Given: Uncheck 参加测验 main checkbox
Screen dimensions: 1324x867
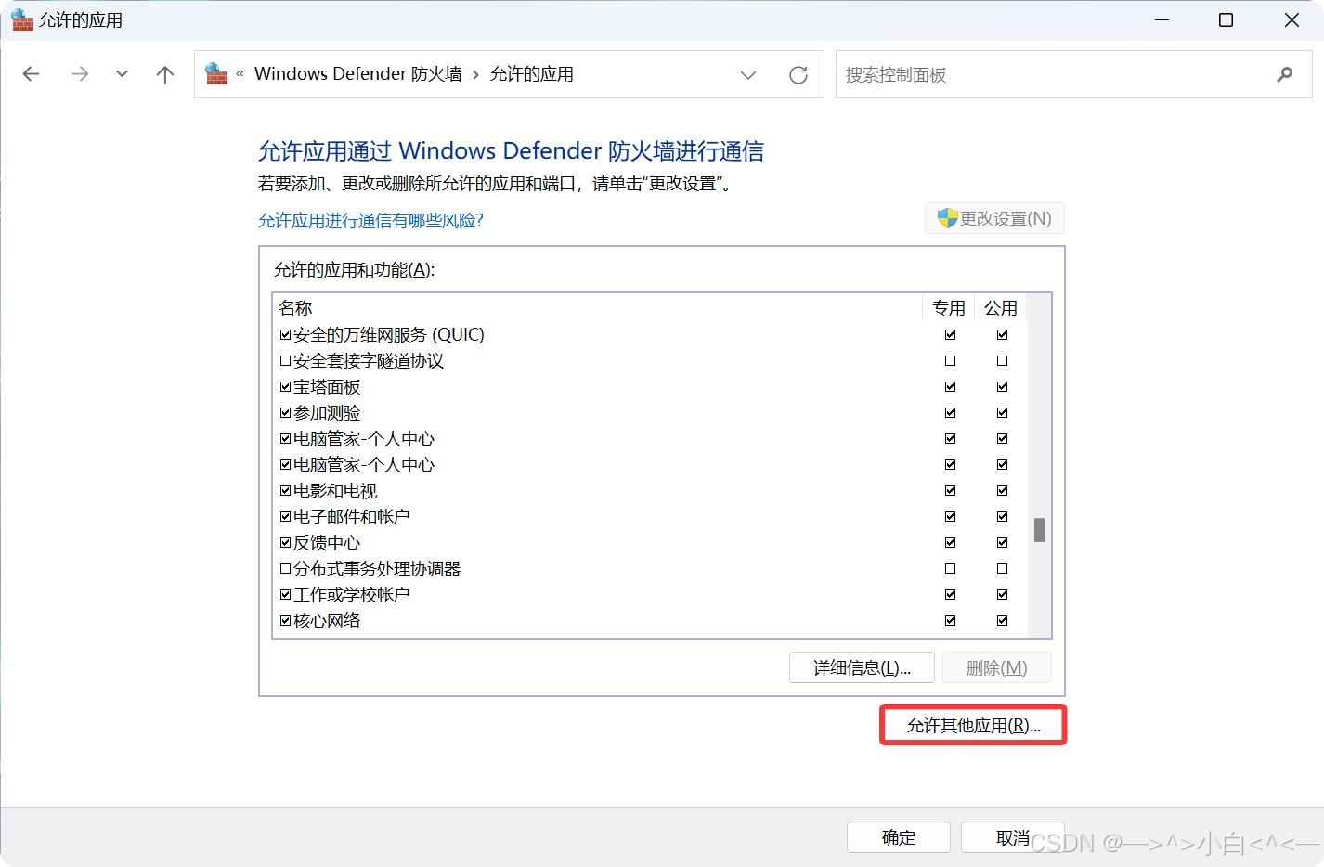Looking at the screenshot, I should coord(285,412).
